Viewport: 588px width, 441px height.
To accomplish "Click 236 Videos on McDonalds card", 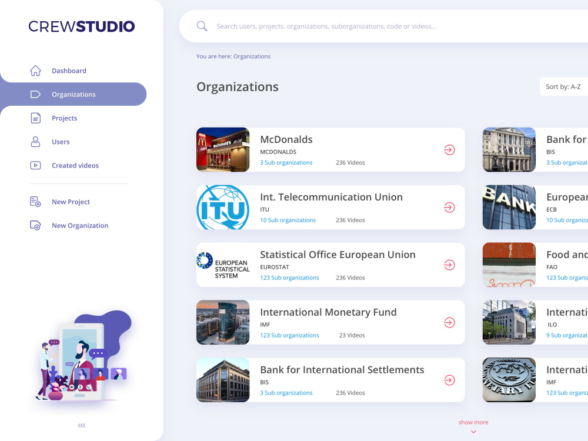I will 350,162.
